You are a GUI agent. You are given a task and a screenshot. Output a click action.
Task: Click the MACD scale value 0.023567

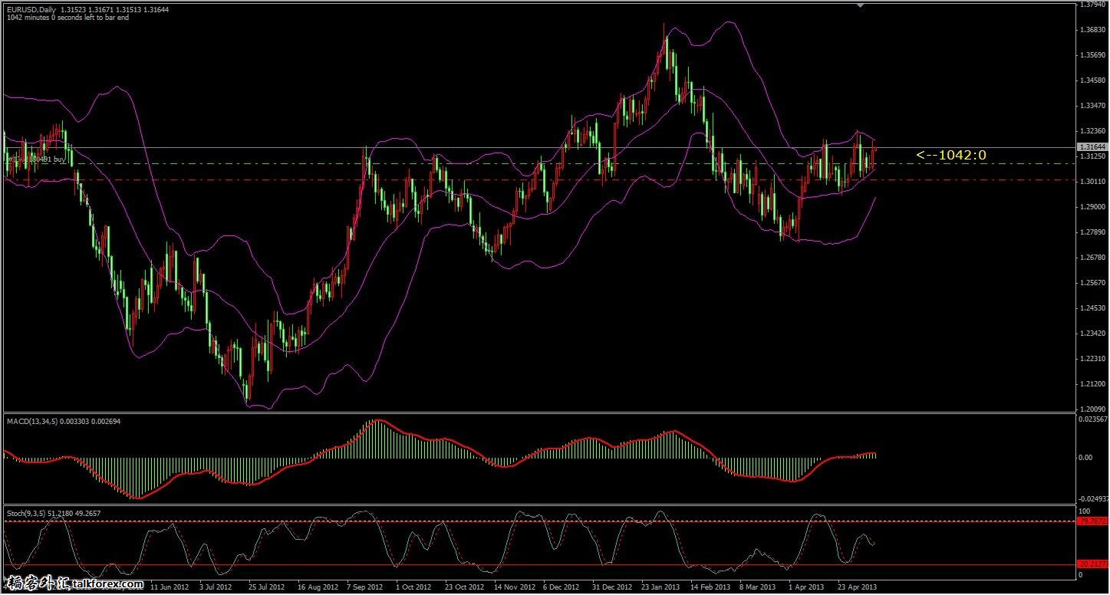pyautogui.click(x=1093, y=419)
